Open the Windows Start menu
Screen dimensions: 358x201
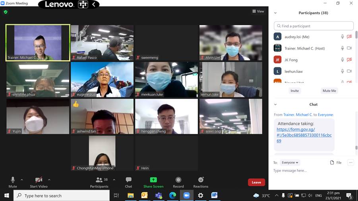tap(7, 195)
